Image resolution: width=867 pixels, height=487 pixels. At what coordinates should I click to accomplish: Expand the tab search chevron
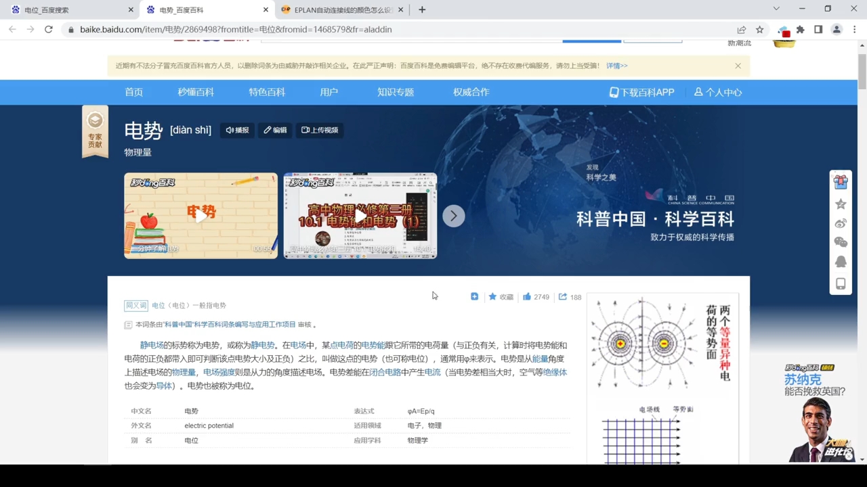click(776, 9)
